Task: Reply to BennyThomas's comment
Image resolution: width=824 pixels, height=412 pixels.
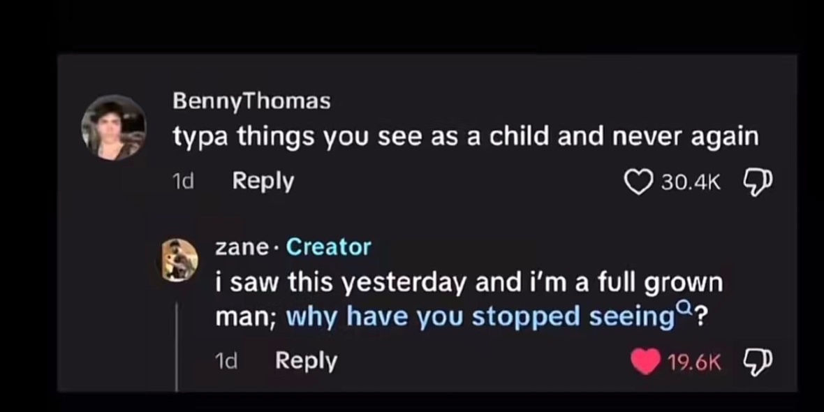Action: [x=263, y=182]
